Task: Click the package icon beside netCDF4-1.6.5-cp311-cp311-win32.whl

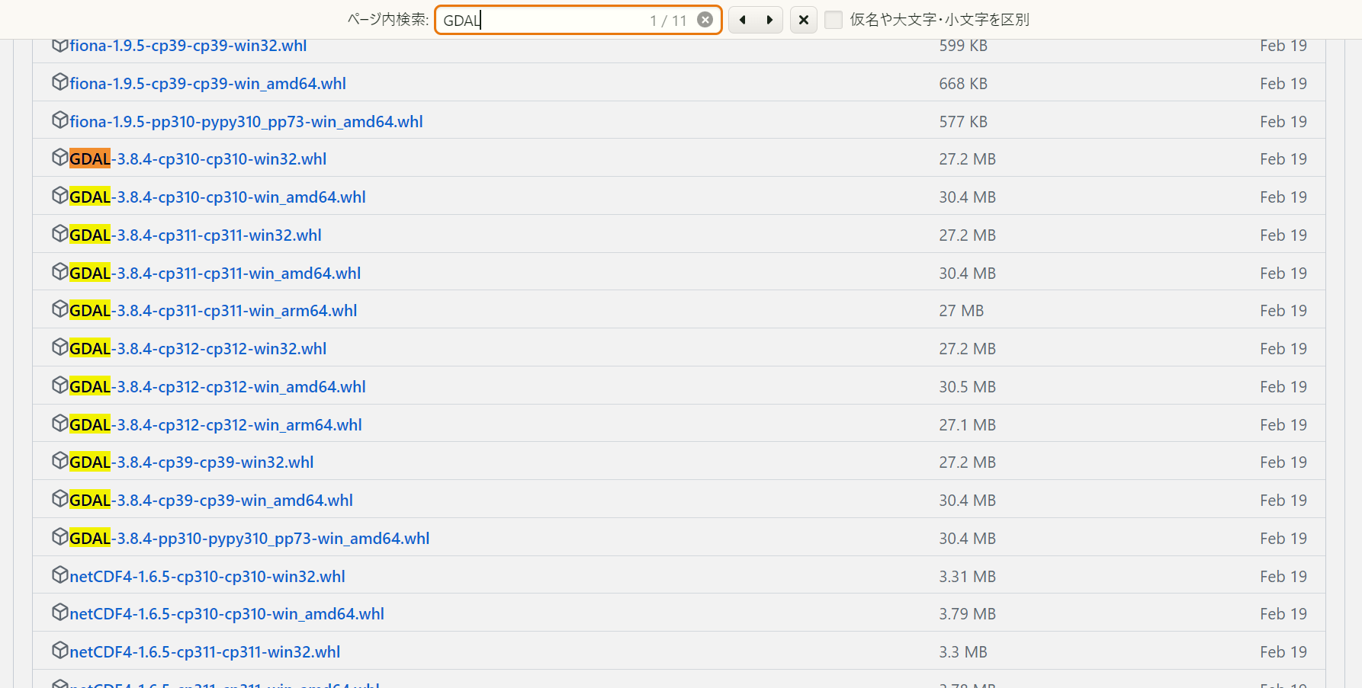Action: click(x=60, y=650)
